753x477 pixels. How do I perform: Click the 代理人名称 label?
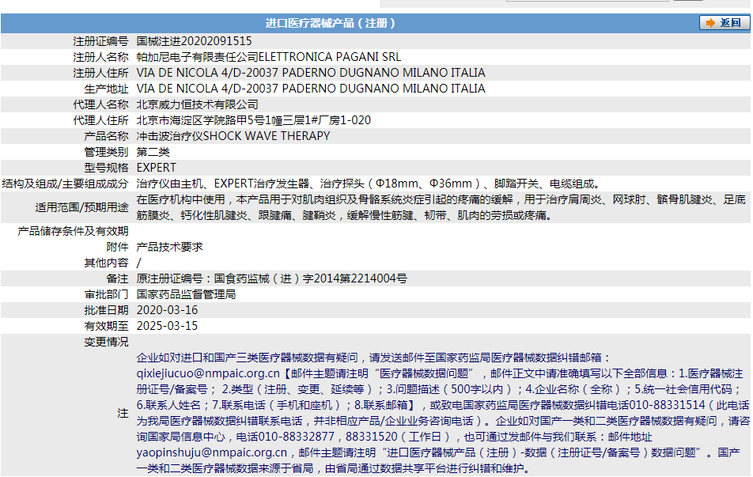click(x=100, y=104)
